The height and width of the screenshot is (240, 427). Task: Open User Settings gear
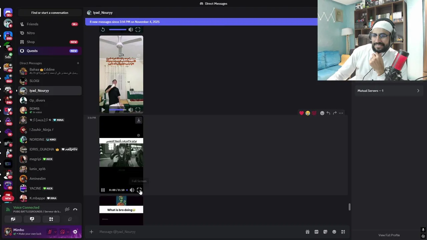[75, 232]
